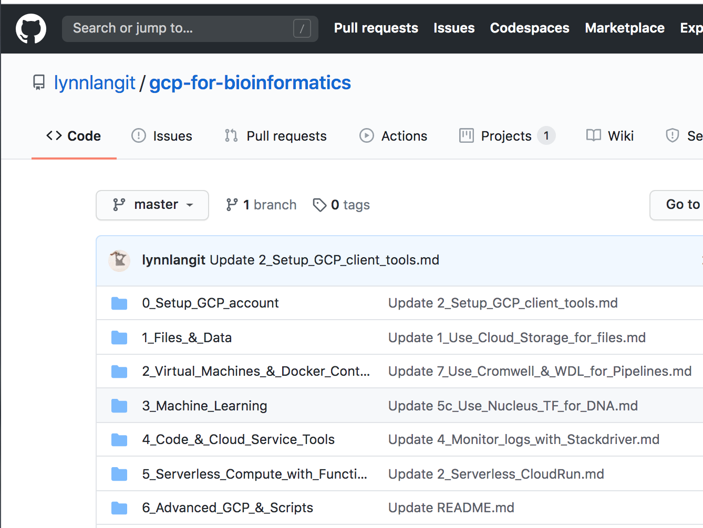This screenshot has height=528, width=703.
Task: Open the GitHub home logo
Action: (x=31, y=28)
